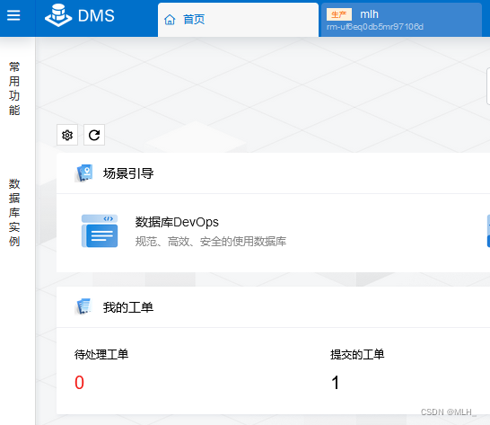Switch to the 首页 home tab
This screenshot has height=425, width=490.
(238, 20)
